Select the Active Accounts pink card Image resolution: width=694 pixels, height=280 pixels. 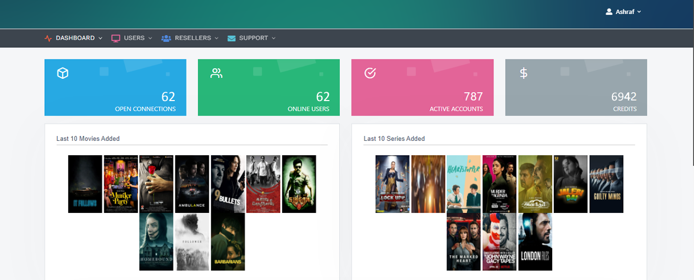point(422,87)
